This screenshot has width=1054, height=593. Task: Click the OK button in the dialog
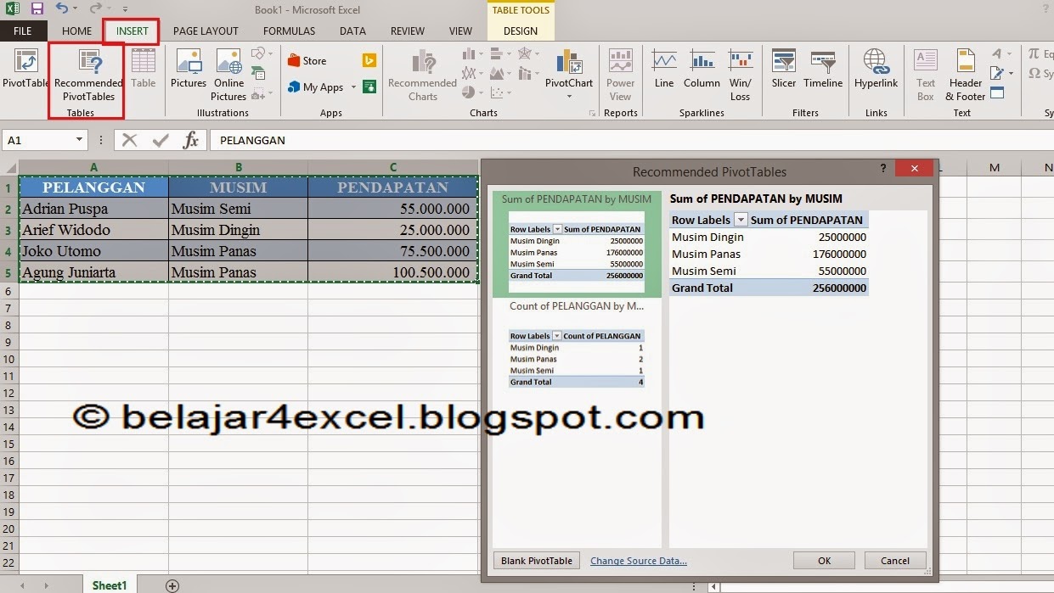click(824, 561)
